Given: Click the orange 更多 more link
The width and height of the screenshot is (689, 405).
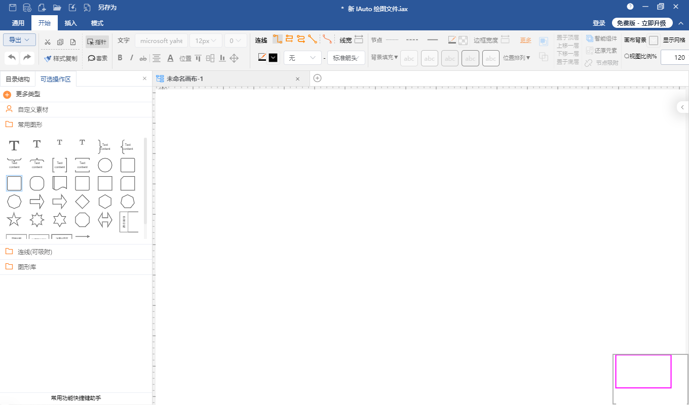Looking at the screenshot, I should coord(526,40).
